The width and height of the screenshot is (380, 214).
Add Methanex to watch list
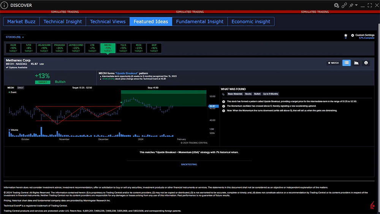(x=334, y=63)
